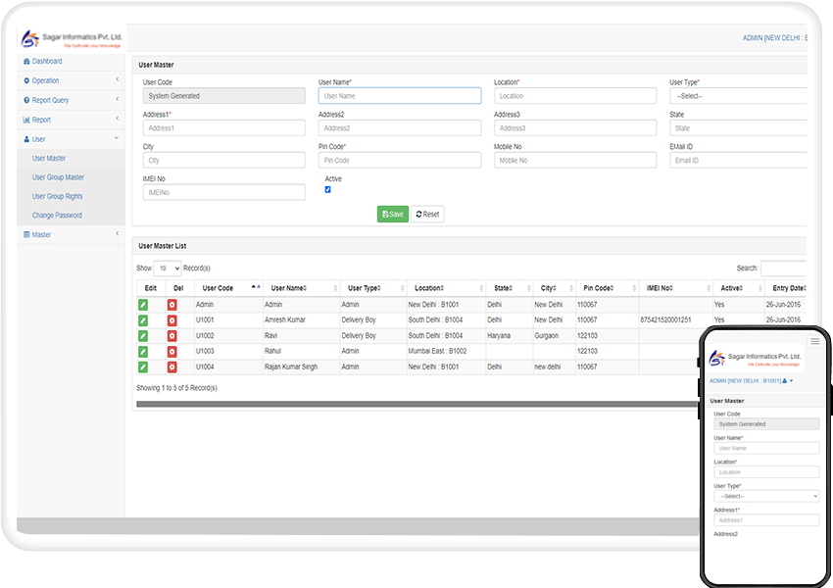Focus Address1 field on mobile view
This screenshot has height=588, width=833.
766,520
